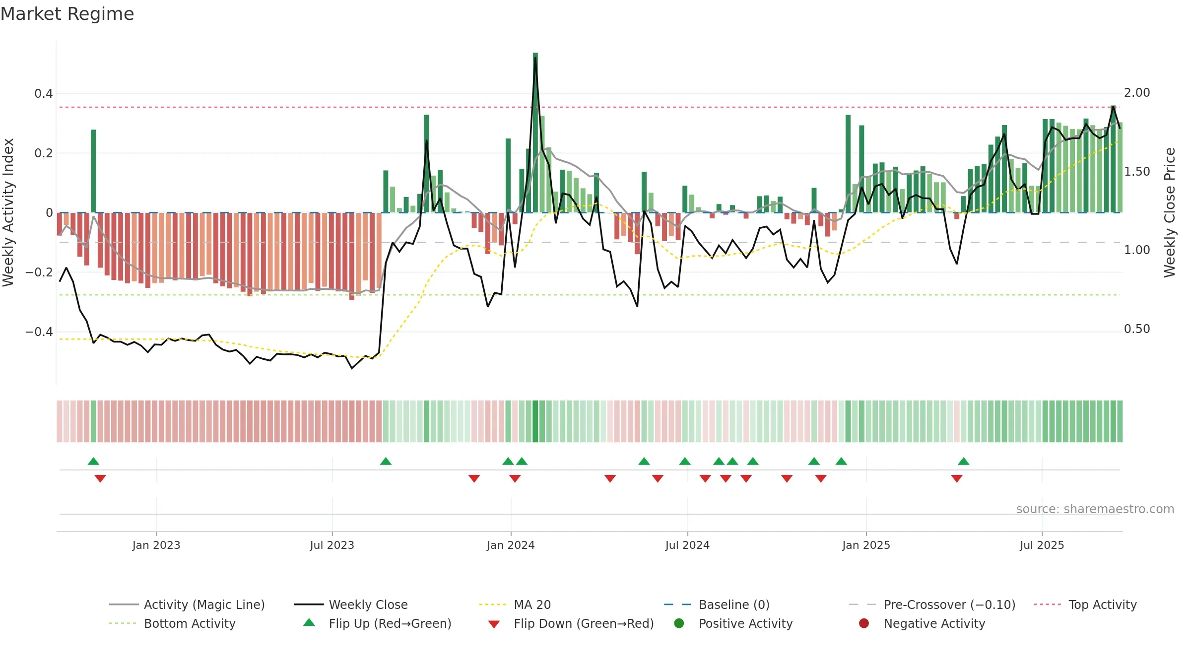Click the 0.4 activity axis tick label
The image size is (1191, 670).
click(44, 94)
